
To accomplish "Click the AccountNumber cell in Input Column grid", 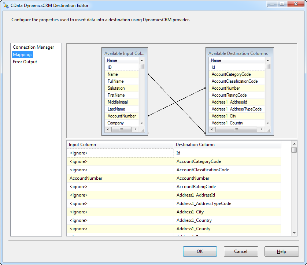I will (x=120, y=178).
